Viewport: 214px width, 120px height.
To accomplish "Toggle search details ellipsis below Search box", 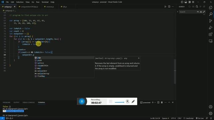I will pos(204,15).
